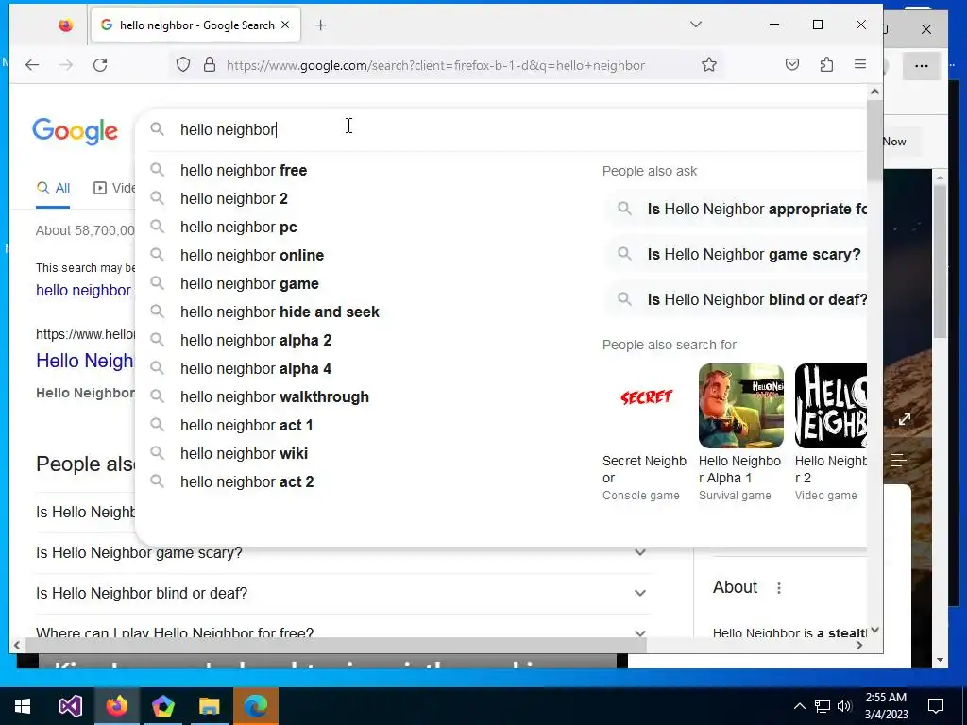Open Firefox view pinned tab
This screenshot has height=725, width=967.
tap(66, 25)
